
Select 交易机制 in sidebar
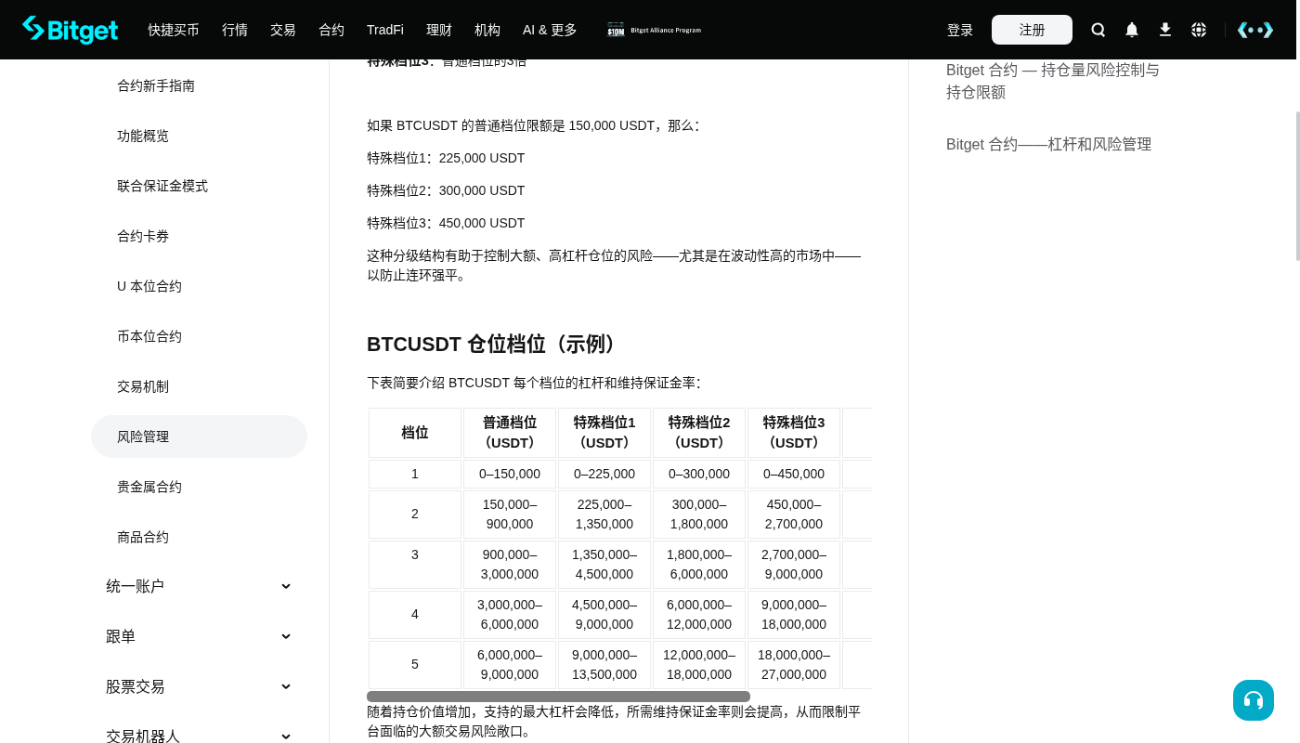199,386
